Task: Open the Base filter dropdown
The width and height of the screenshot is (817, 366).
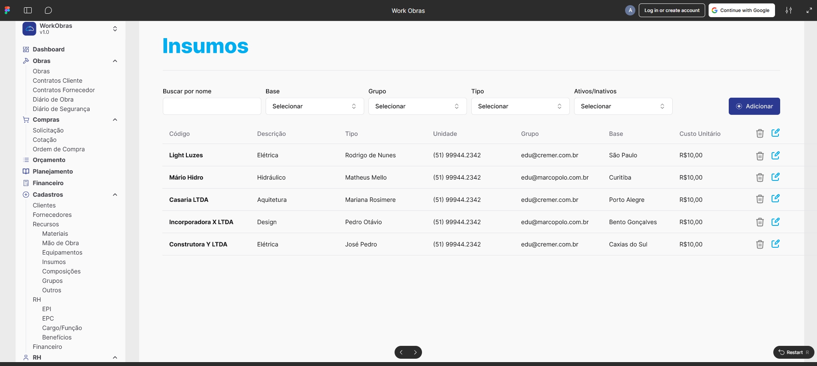Action: (314, 106)
